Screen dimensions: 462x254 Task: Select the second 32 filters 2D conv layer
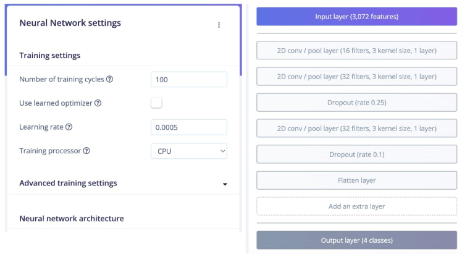pos(356,129)
